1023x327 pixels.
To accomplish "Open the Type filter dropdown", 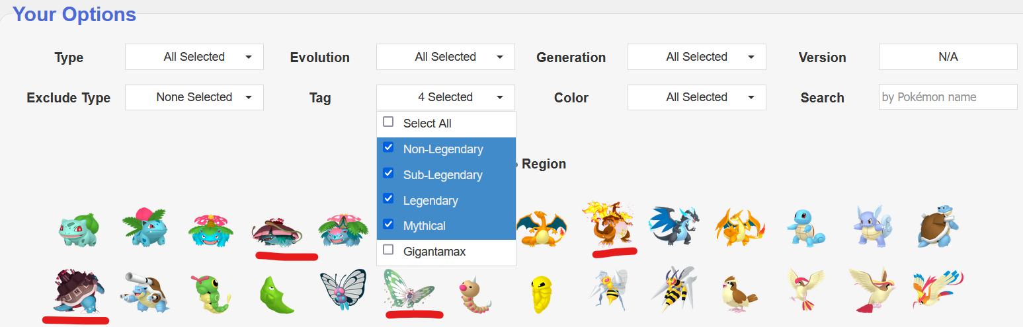I will [x=194, y=57].
